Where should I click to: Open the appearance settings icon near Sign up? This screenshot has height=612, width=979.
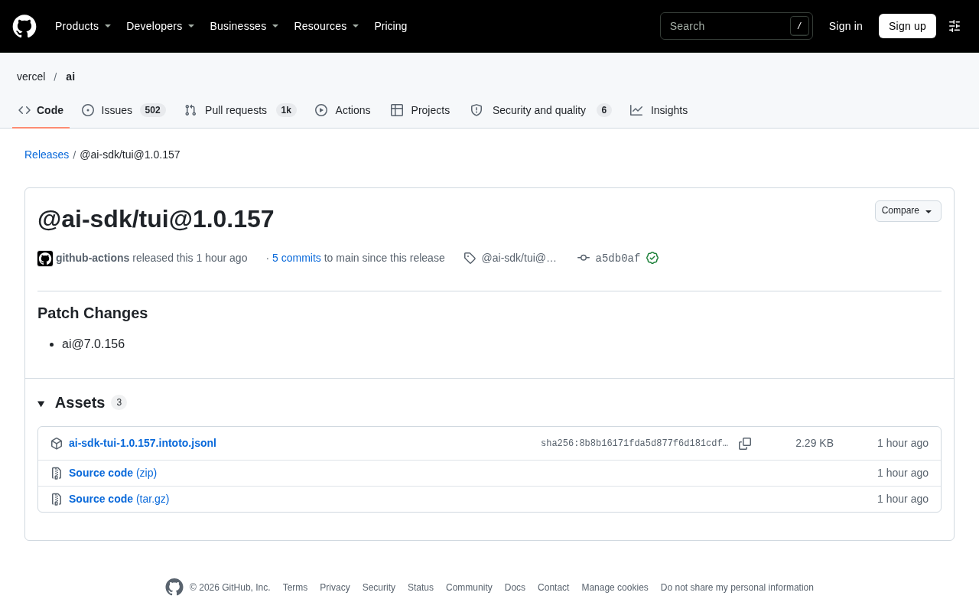coord(955,26)
